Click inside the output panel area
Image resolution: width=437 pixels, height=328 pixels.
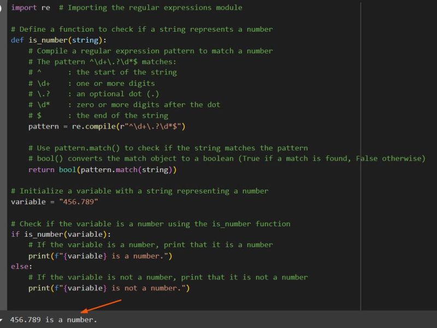[218, 320]
